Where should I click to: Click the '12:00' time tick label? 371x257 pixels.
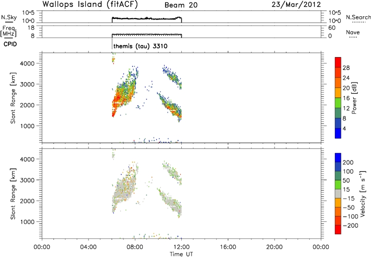tap(181, 247)
